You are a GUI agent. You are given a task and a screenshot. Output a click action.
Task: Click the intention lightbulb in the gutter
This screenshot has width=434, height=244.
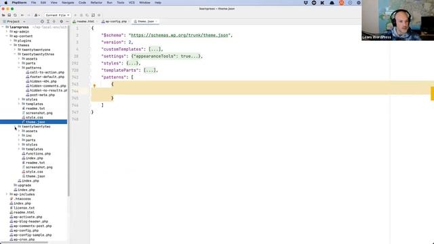[x=94, y=86]
